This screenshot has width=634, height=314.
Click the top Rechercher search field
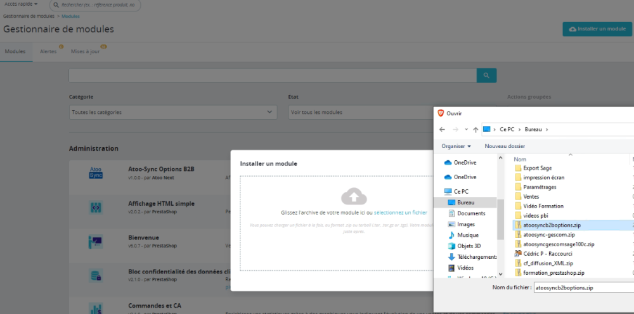95,5
